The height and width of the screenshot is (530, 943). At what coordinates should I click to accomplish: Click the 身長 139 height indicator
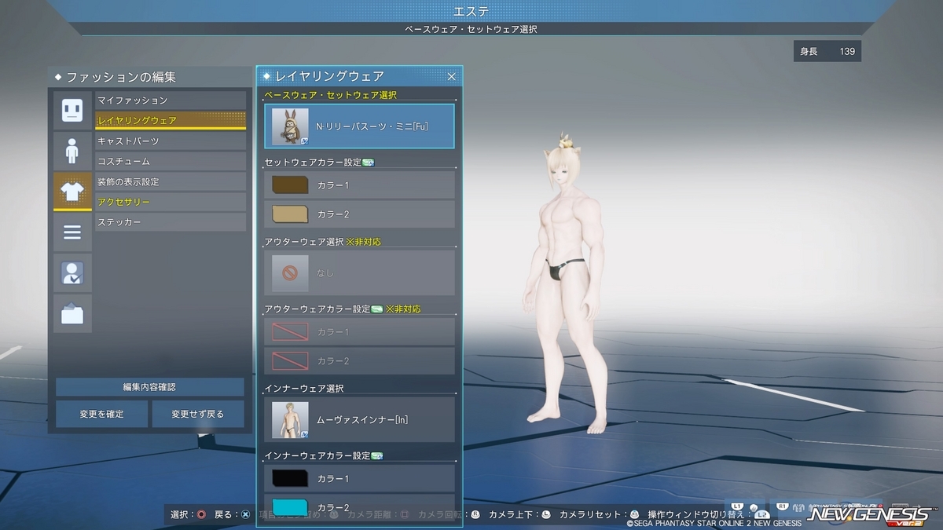pyautogui.click(x=827, y=51)
